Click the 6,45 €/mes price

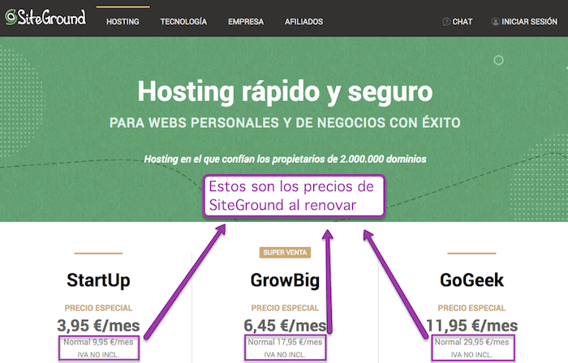285,326
